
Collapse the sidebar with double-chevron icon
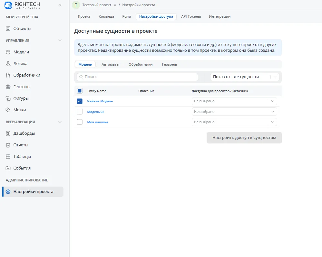(60, 5)
